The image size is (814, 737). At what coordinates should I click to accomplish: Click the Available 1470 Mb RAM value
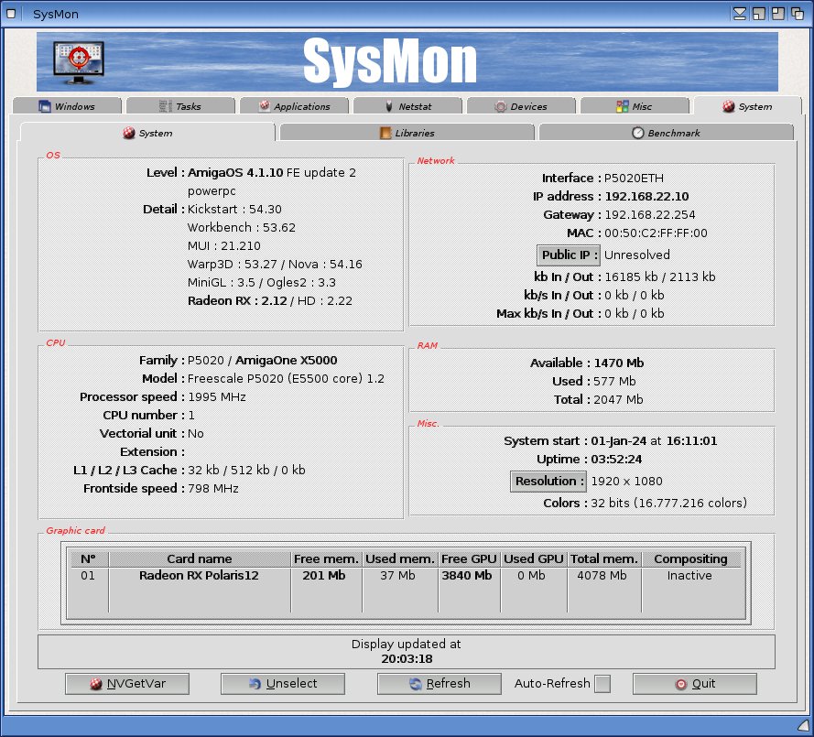619,363
